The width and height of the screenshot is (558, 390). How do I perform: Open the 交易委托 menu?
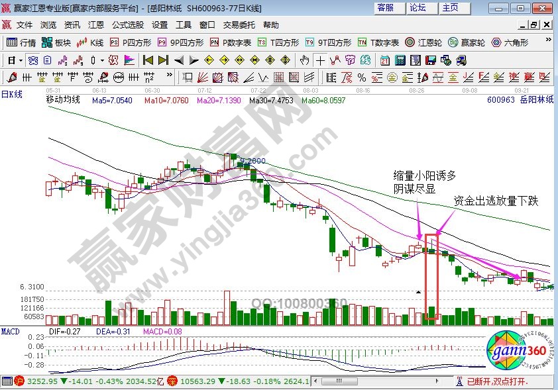tap(239, 25)
